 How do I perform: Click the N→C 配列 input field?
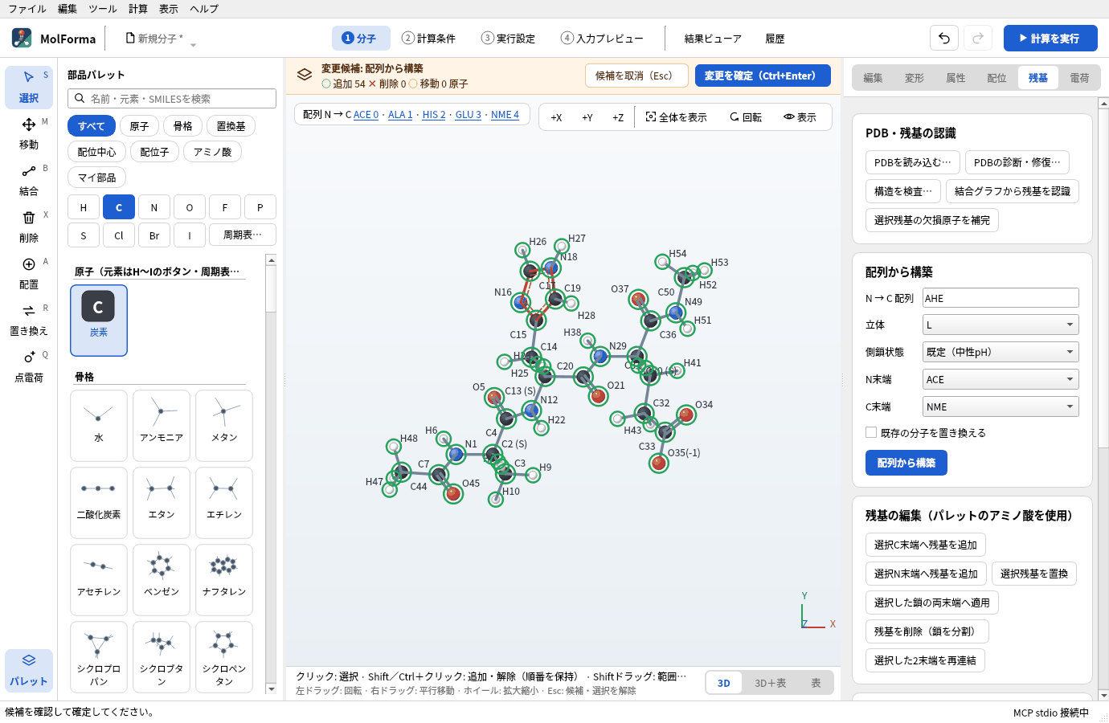point(1001,298)
